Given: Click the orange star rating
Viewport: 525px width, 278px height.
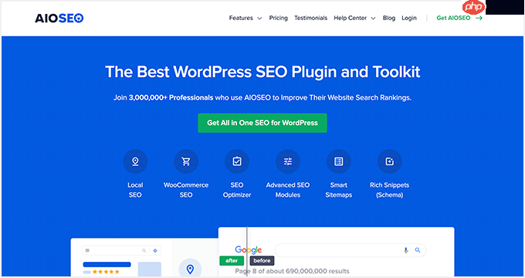Looking at the screenshot, I should tap(106, 272).
